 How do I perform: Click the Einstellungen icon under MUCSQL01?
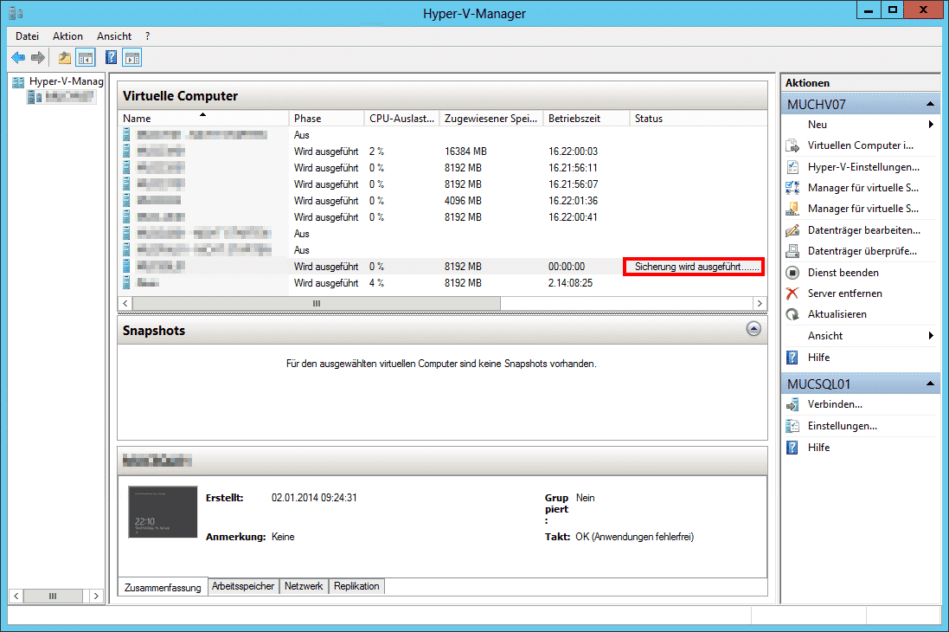[x=792, y=426]
